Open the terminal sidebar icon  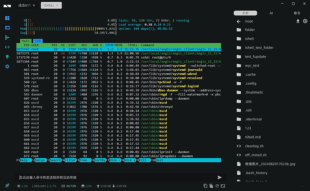click(7, 28)
